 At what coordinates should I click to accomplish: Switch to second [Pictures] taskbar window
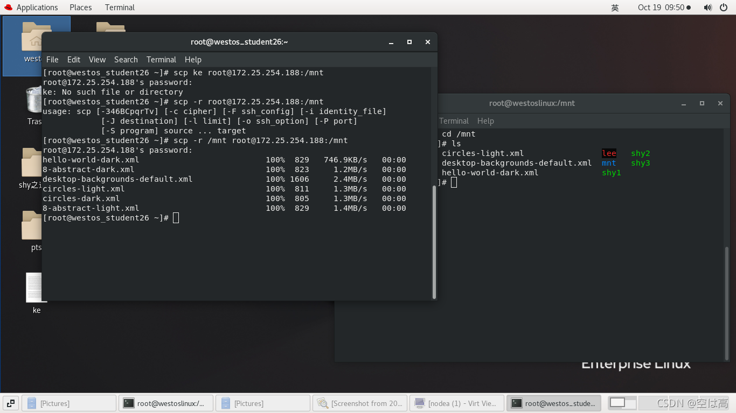click(263, 403)
